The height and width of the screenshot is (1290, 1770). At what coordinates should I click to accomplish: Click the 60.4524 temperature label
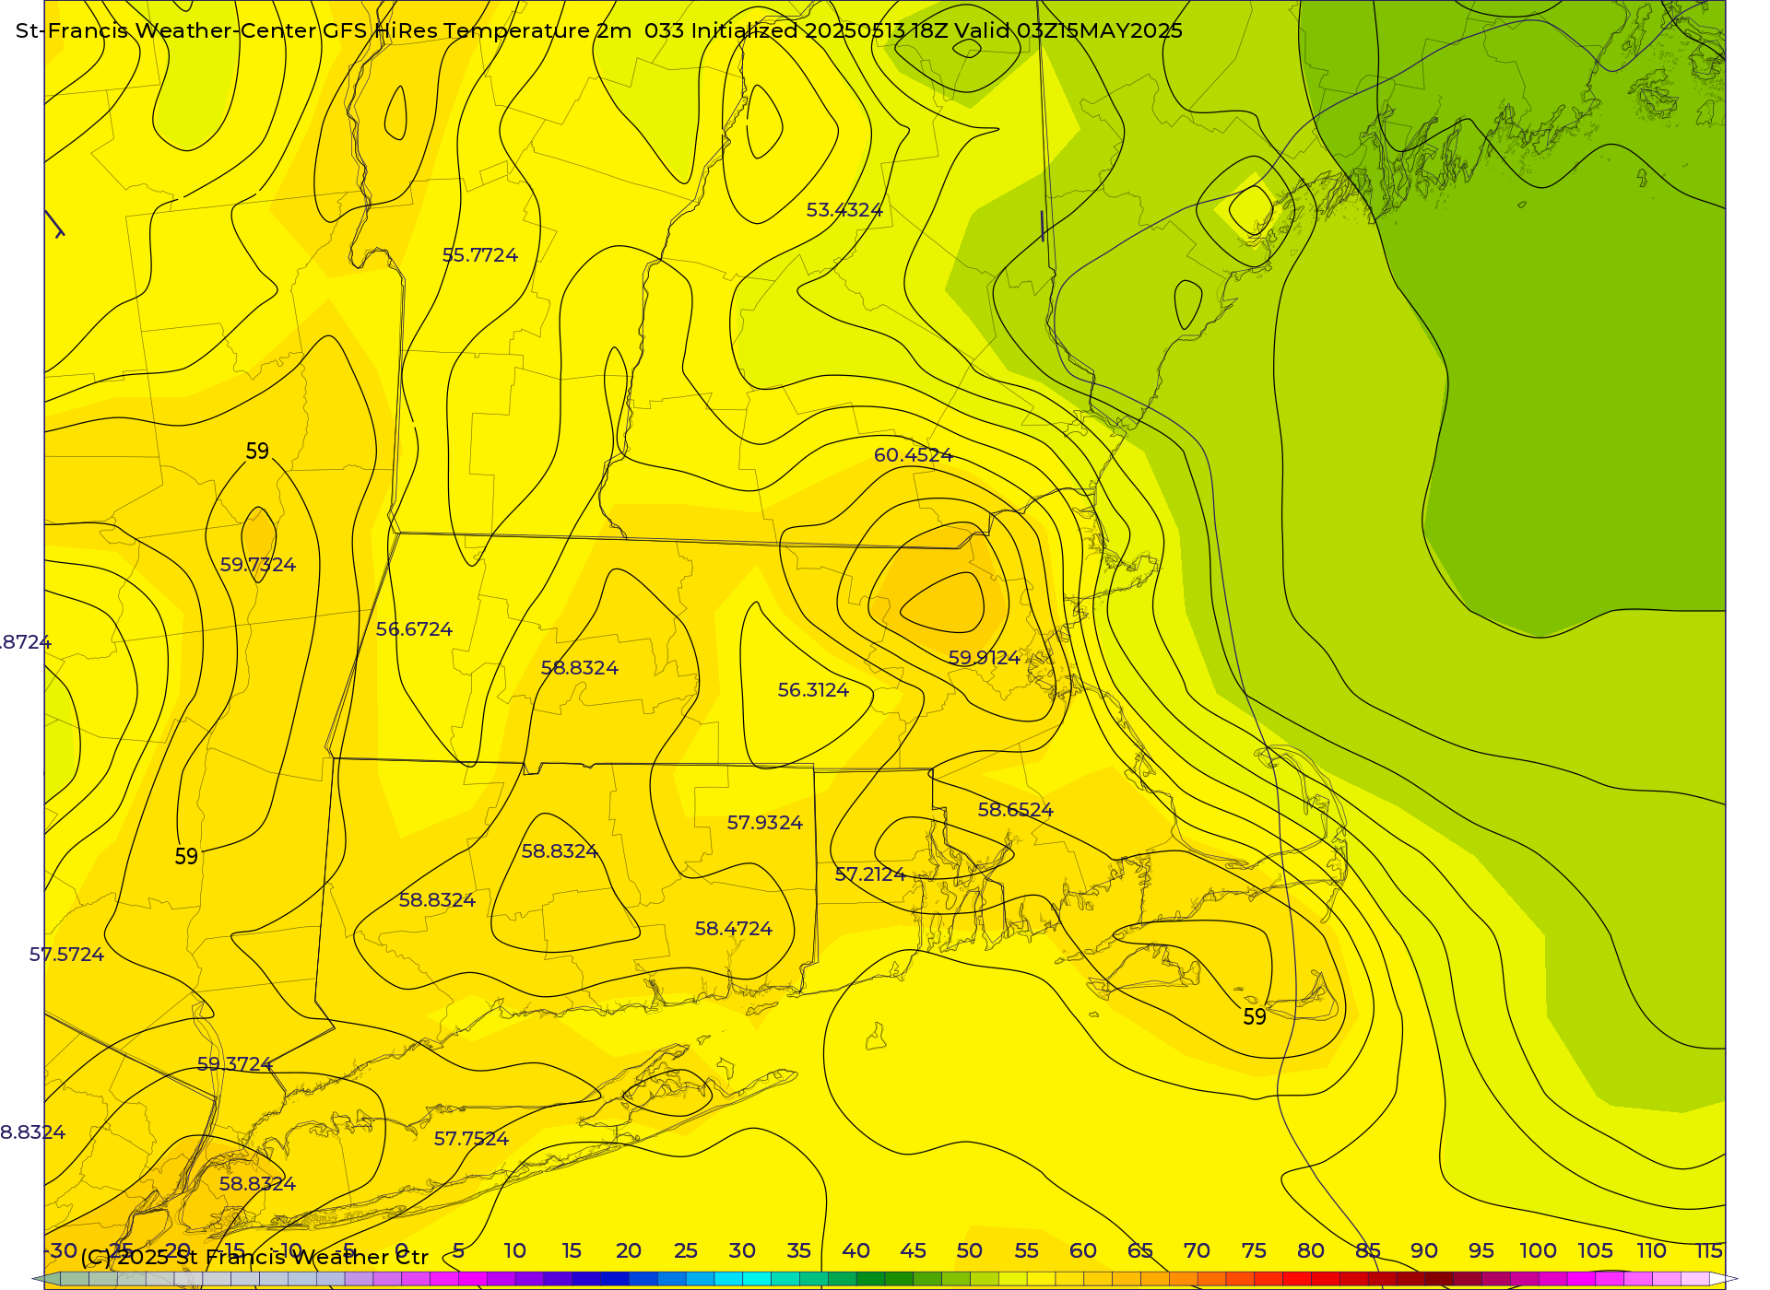tap(914, 455)
